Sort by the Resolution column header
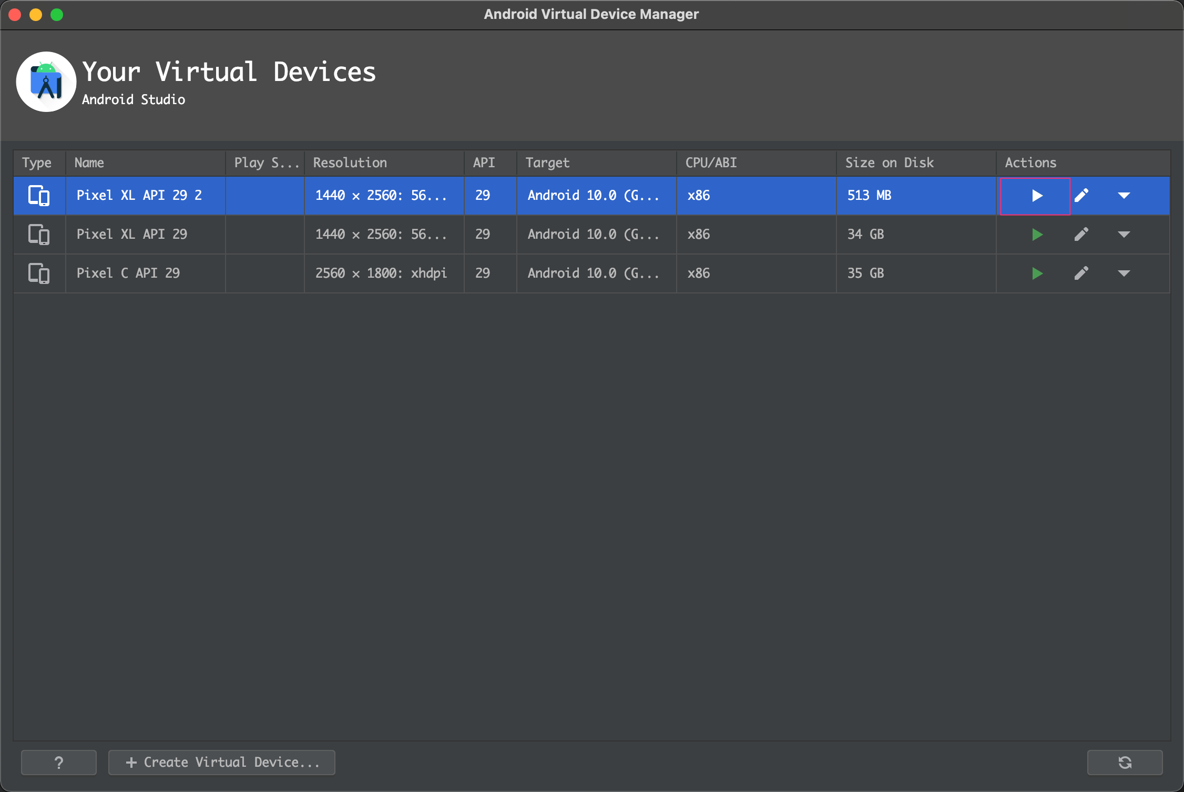Image resolution: width=1184 pixels, height=792 pixels. click(384, 163)
